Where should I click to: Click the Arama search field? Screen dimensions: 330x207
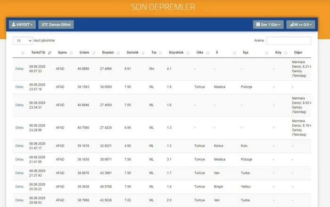click(x=289, y=41)
